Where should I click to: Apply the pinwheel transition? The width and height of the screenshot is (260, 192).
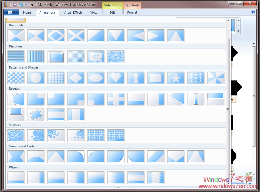pos(216,78)
